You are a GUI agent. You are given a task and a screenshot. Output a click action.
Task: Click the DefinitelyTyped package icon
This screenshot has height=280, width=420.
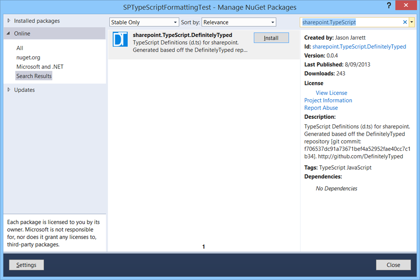[120, 39]
